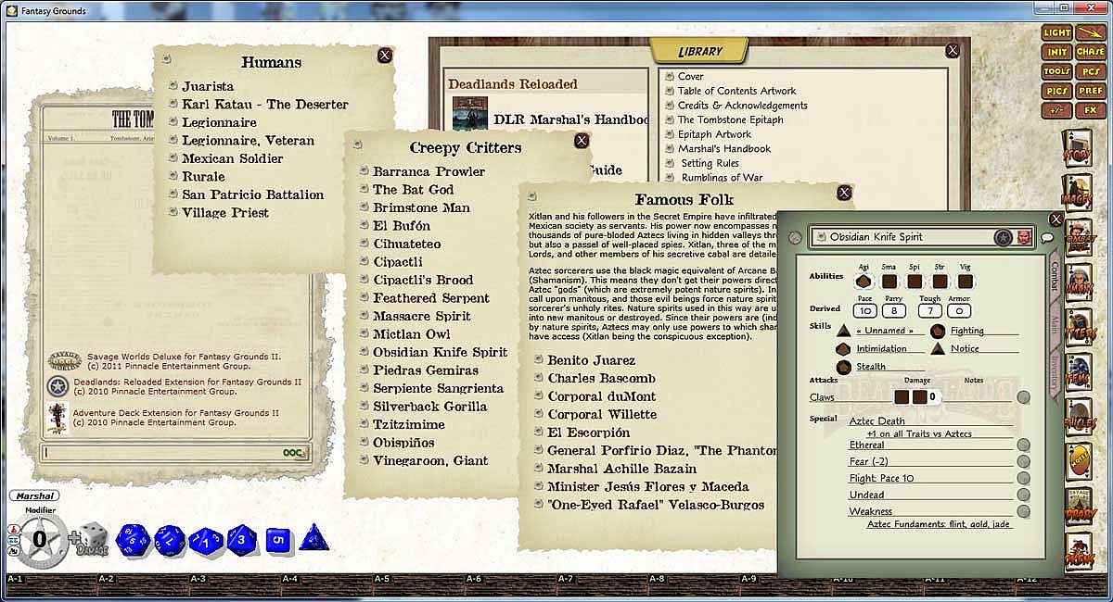
Task: Open Setting Rules under Marshal's Handbook
Action: pyautogui.click(x=710, y=163)
